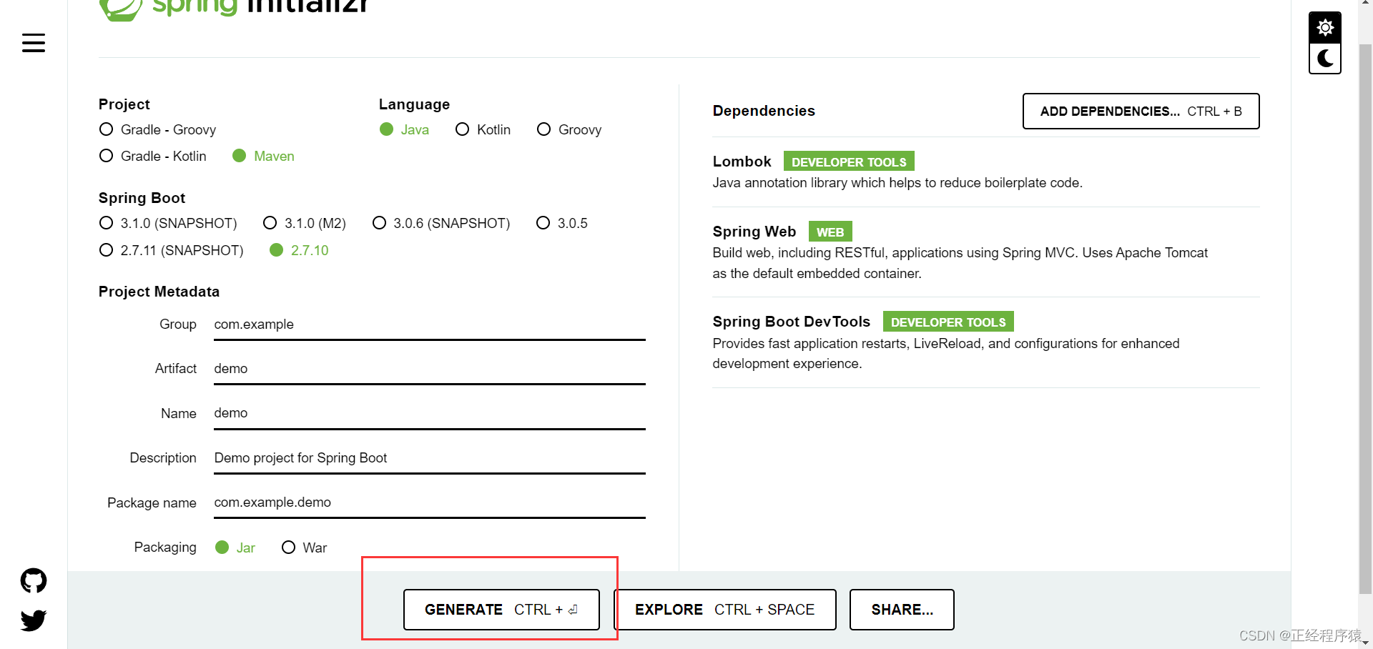The image size is (1373, 649).
Task: Pick War packaging
Action: point(305,548)
